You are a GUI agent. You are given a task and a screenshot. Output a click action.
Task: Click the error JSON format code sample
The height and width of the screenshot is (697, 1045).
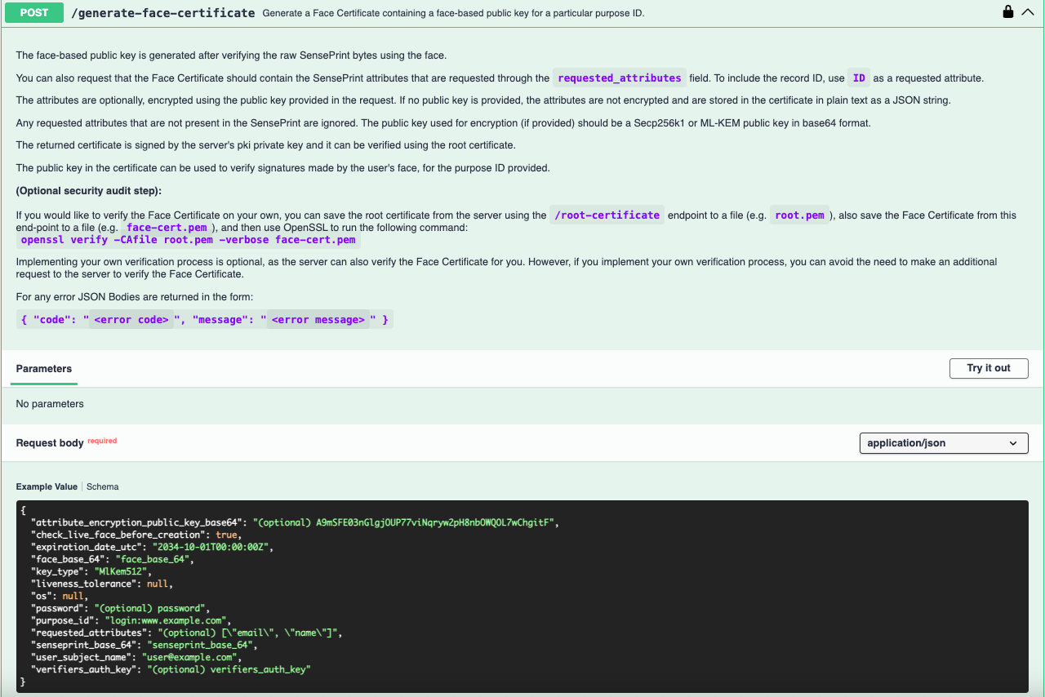click(x=204, y=320)
